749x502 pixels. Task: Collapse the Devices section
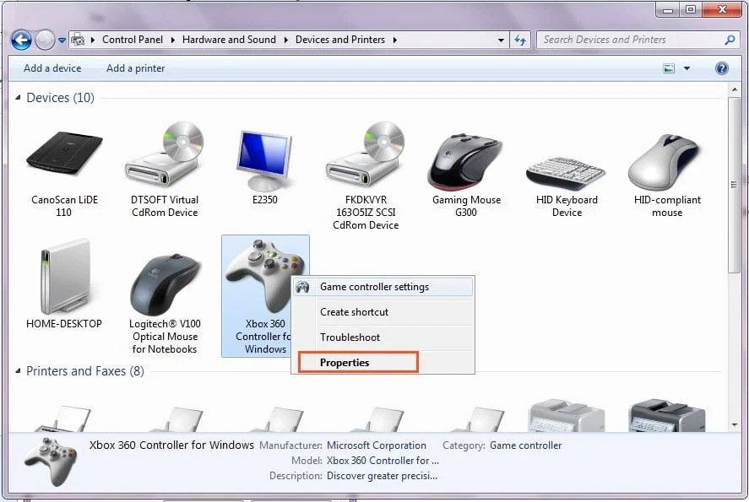click(x=19, y=97)
